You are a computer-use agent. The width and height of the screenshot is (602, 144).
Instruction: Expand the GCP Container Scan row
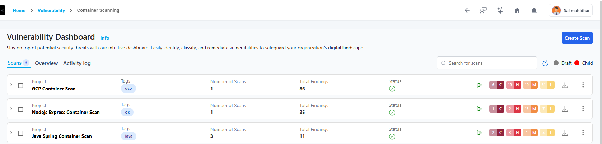(11, 85)
